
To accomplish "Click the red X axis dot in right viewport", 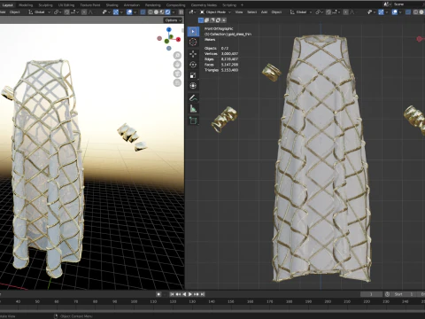I will [x=419, y=39].
